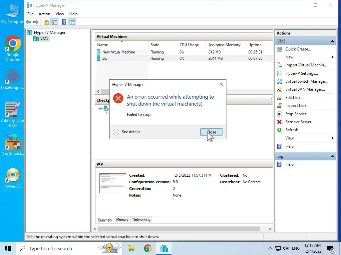Open Chrome from the taskbar

(148, 248)
